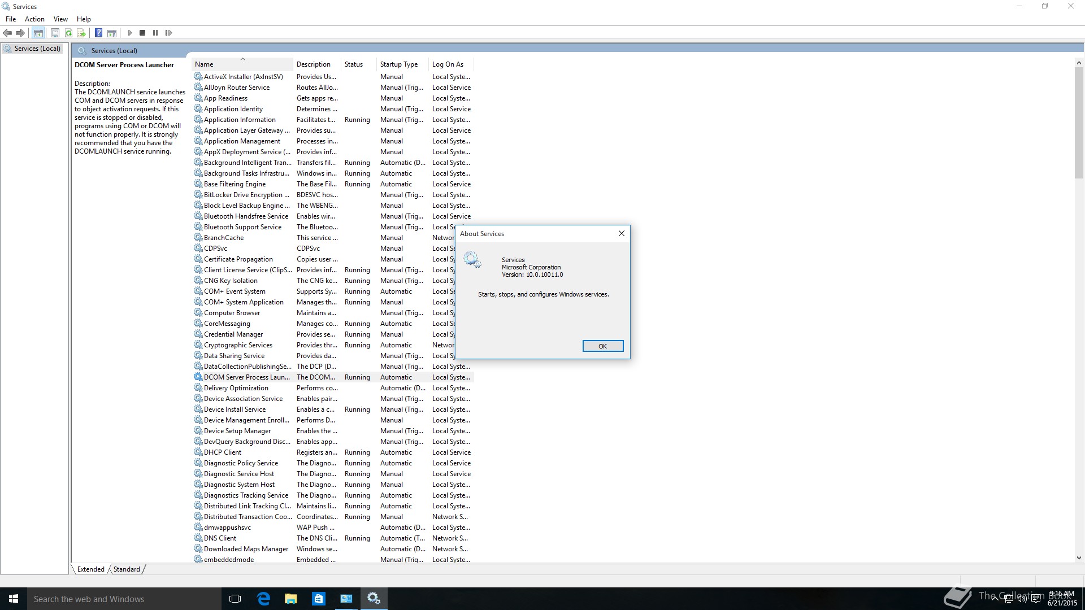
Task: Open Task View on the taskbar
Action: [235, 599]
